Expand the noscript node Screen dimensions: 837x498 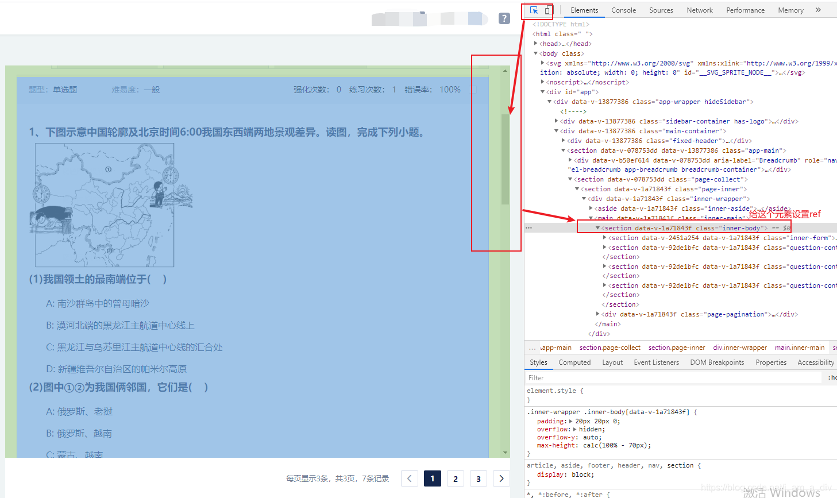point(542,82)
